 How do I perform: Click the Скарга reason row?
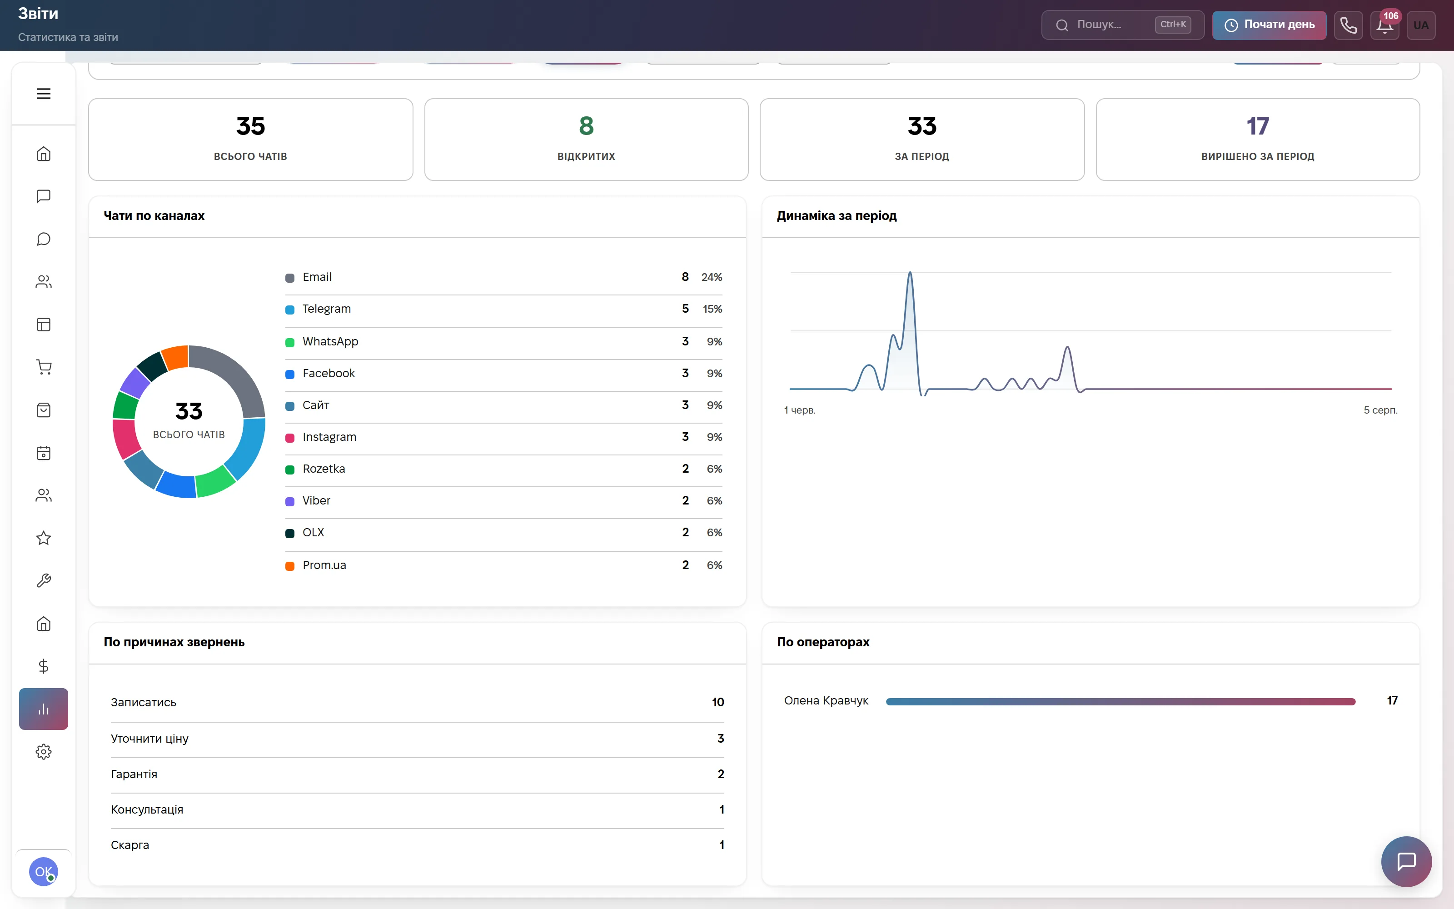pyautogui.click(x=418, y=844)
